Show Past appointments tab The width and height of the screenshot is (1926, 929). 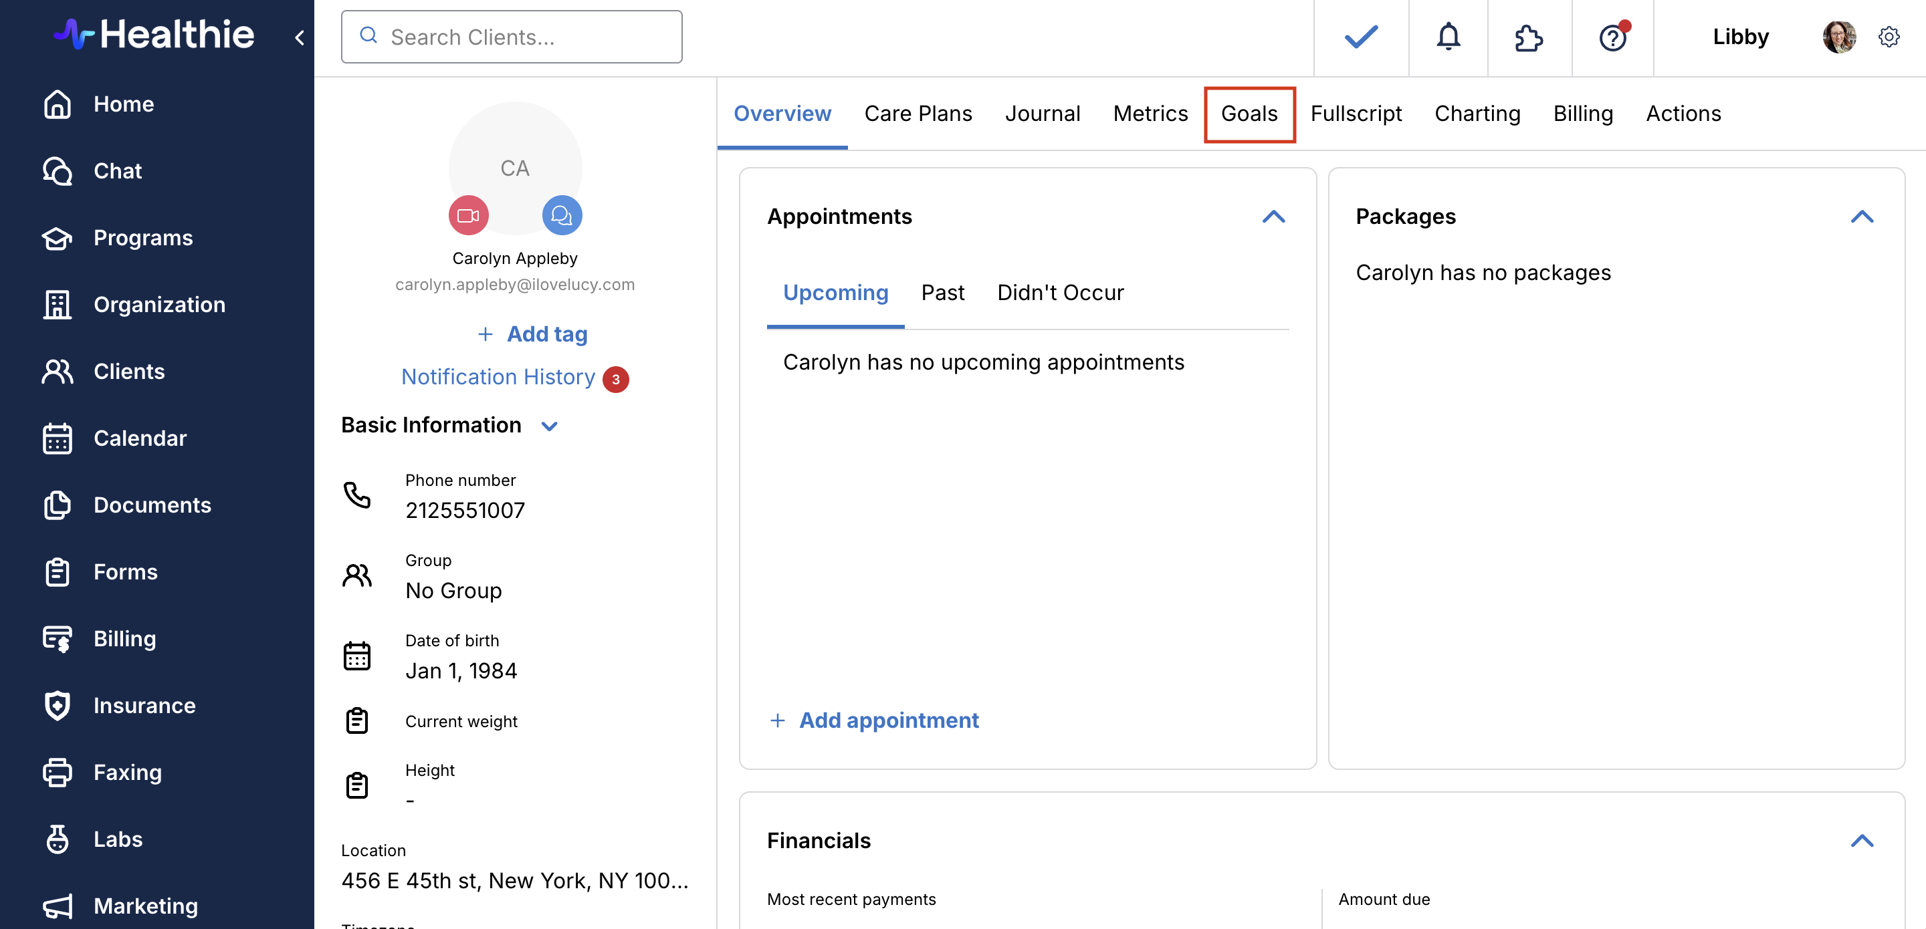[x=942, y=292]
